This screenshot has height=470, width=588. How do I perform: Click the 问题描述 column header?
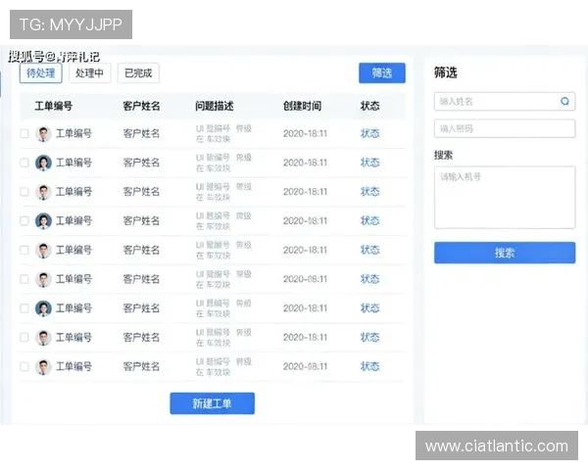click(214, 106)
